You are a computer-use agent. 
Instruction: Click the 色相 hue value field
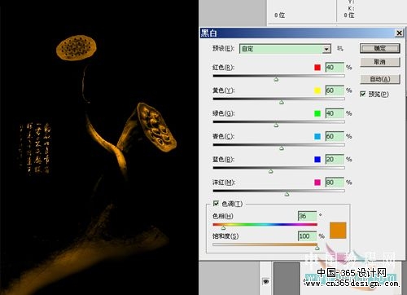tap(308, 216)
